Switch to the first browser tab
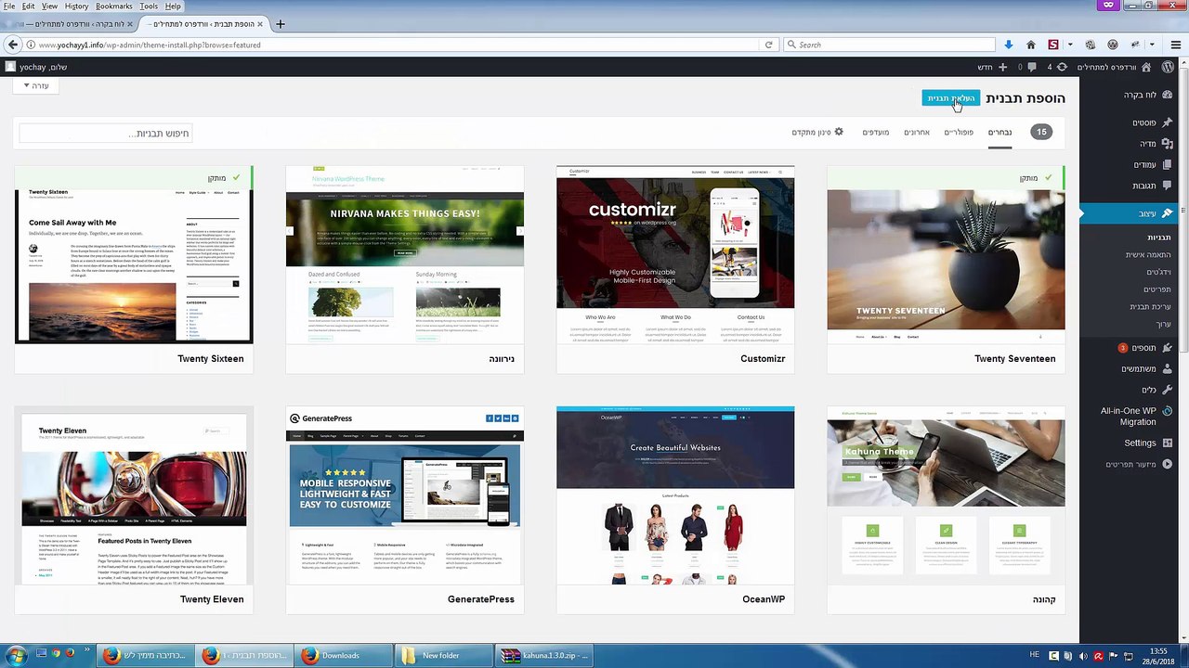This screenshot has height=668, width=1189. (67, 24)
